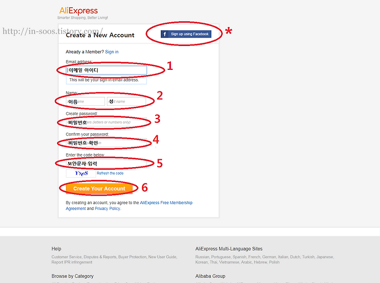
Task: Click the Browse by Category heading
Action: coord(72,276)
